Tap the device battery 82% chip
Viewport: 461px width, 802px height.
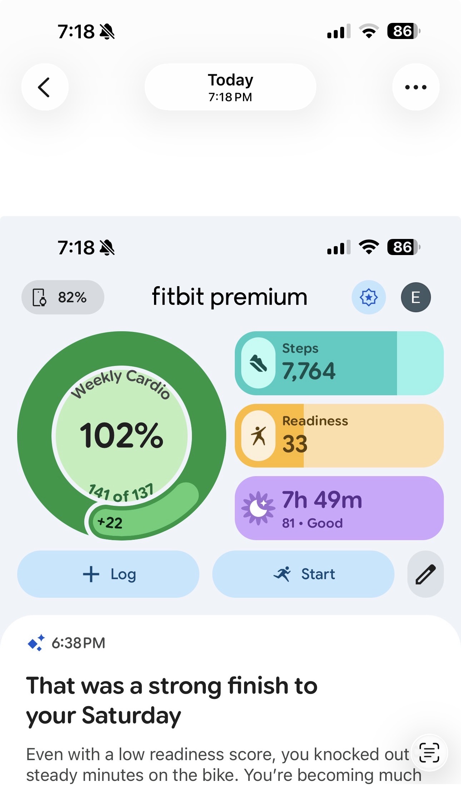click(63, 297)
